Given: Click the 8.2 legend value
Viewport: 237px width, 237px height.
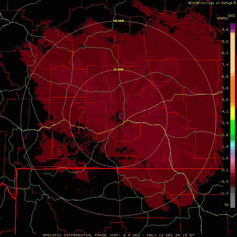Looking at the screenshot, I should click(x=225, y=53).
